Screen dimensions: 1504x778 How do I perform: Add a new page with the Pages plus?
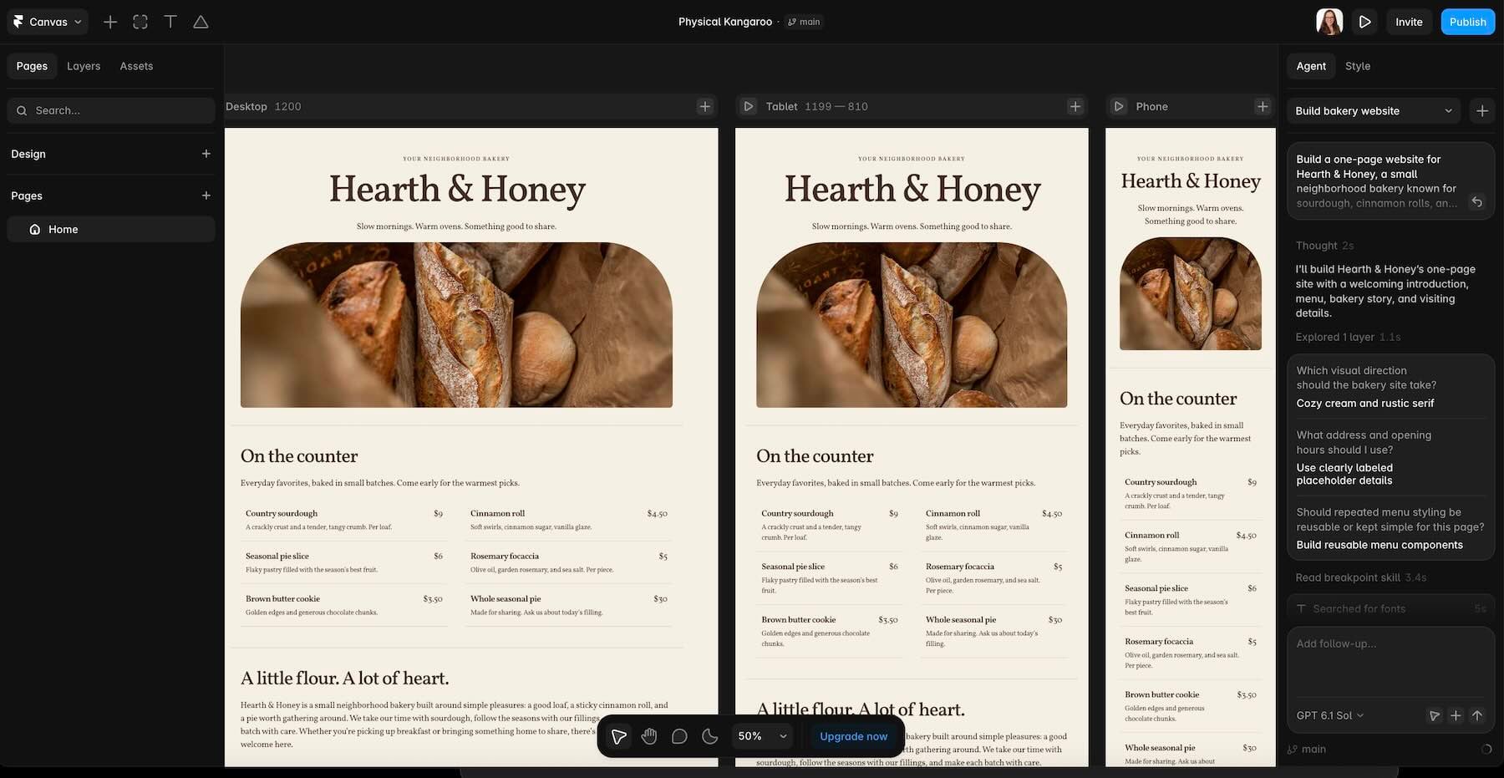[x=206, y=196]
